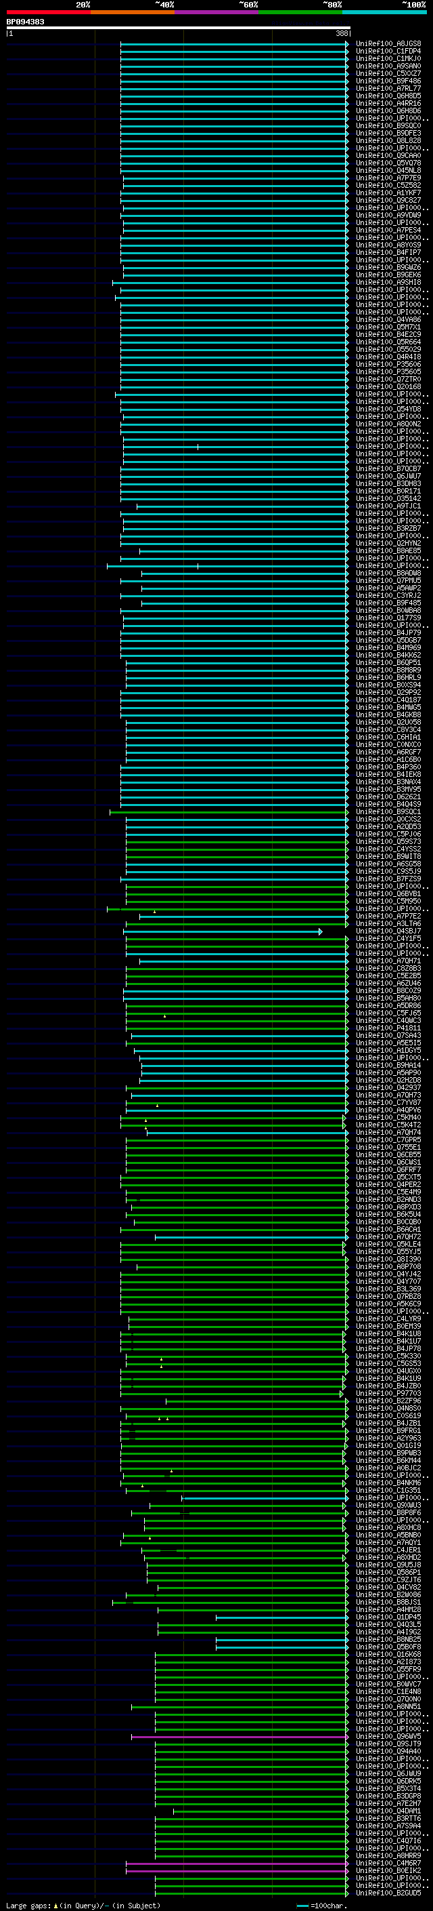Select the UniRef100_A9VDW9 label
The width and height of the screenshot is (433, 1911).
point(388,215)
